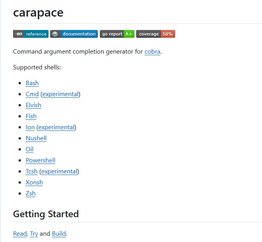The height and width of the screenshot is (242, 262).
Task: Click experimental link beside Ion
Action: click(x=56, y=127)
